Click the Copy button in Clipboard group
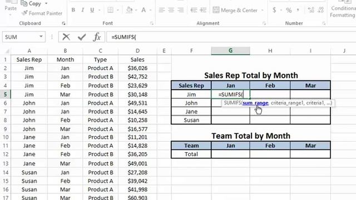 [31, 3]
